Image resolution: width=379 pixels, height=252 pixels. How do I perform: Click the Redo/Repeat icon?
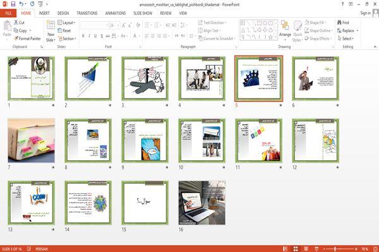(32, 4)
